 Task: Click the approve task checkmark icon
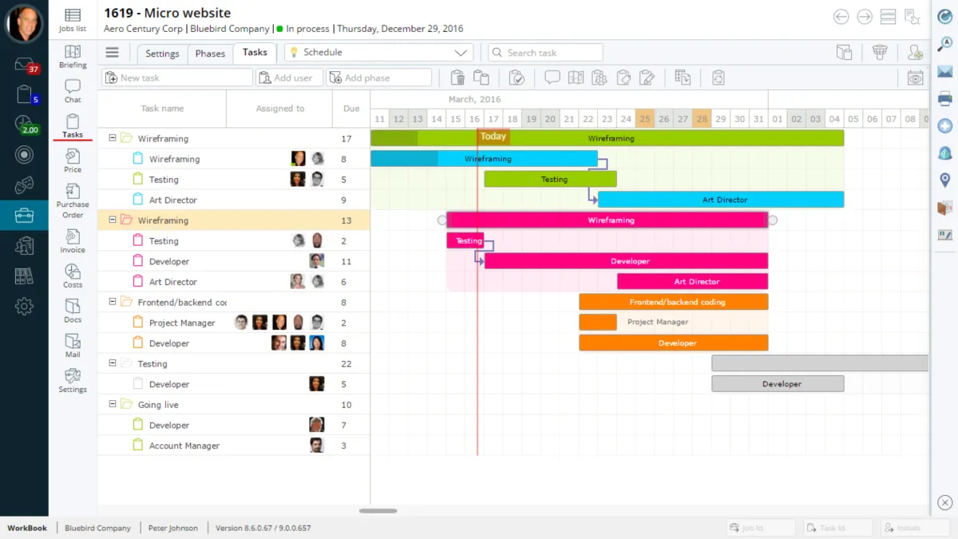tap(517, 77)
